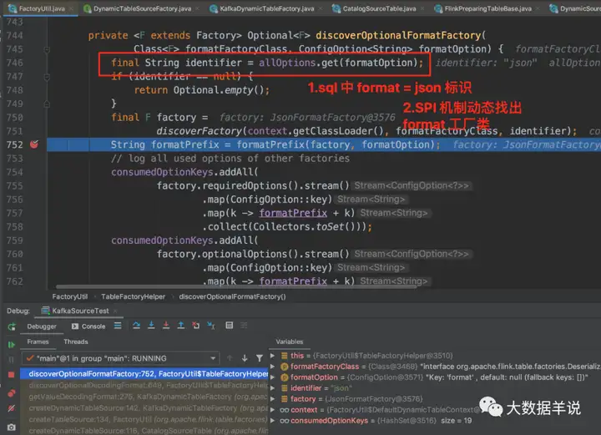This screenshot has height=435, width=601.
Task: Take thread dump camera icon
Action: tap(12, 427)
